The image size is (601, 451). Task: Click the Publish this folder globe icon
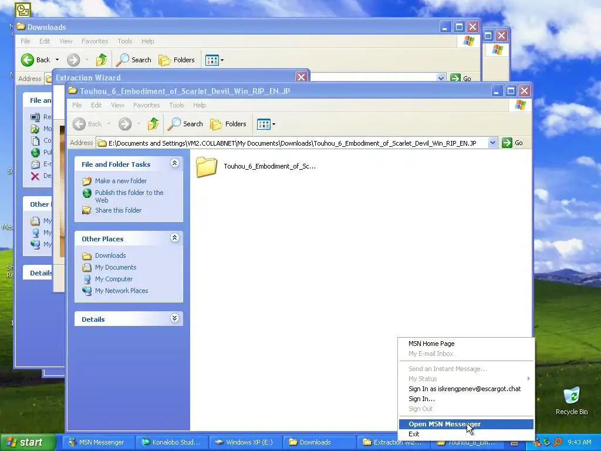click(87, 193)
